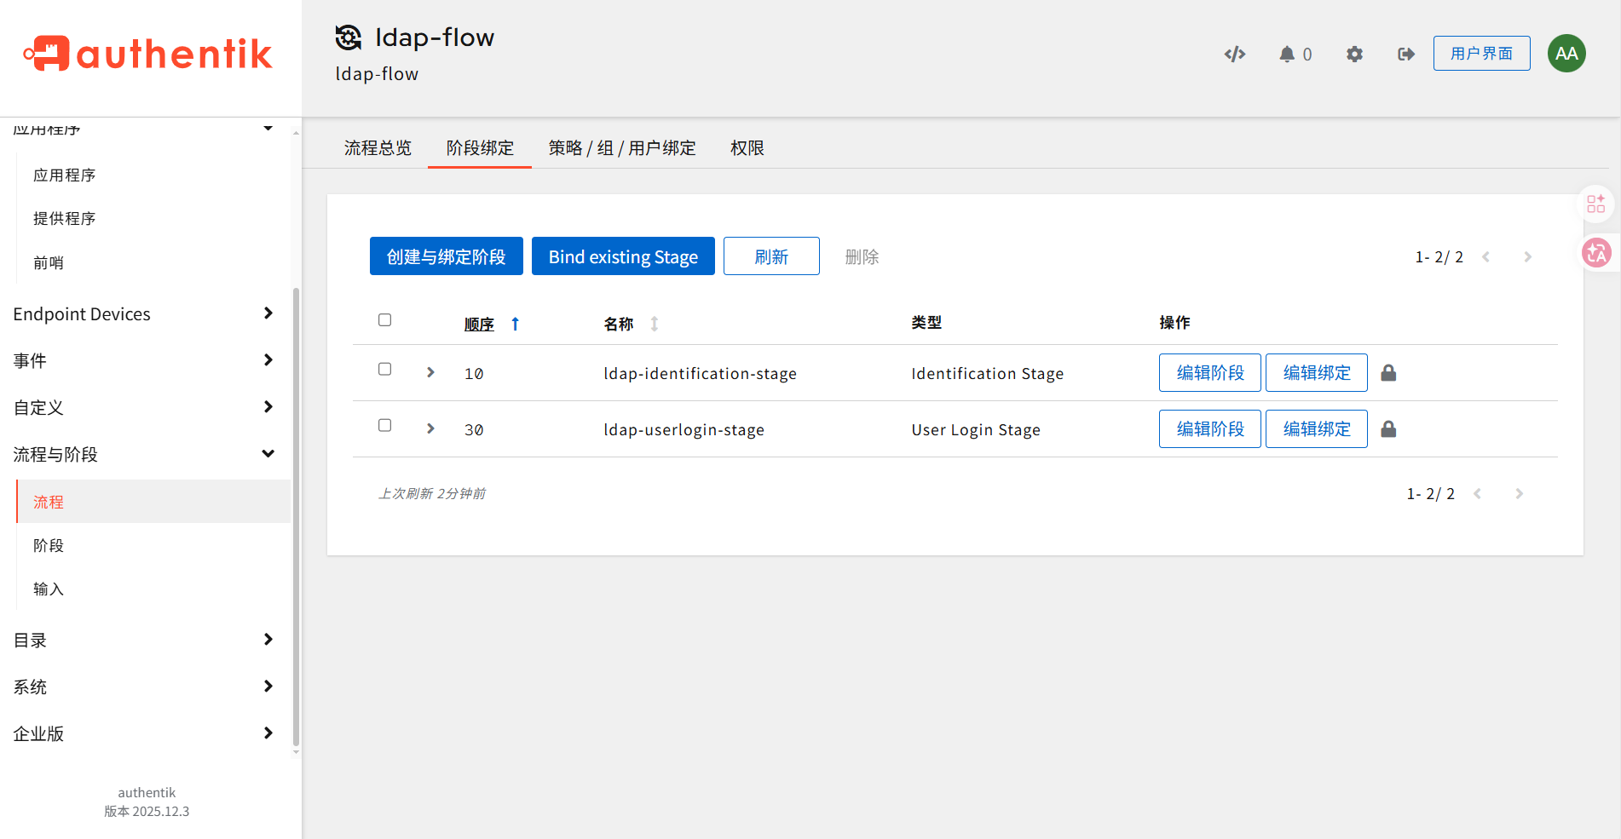
Task: Click the pink translate floating icon
Action: click(1596, 253)
